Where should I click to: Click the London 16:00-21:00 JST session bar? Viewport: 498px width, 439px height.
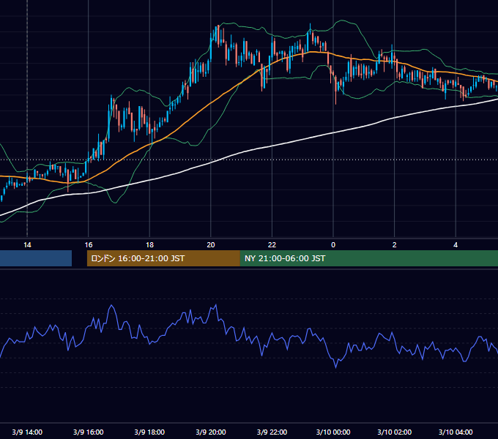163,258
